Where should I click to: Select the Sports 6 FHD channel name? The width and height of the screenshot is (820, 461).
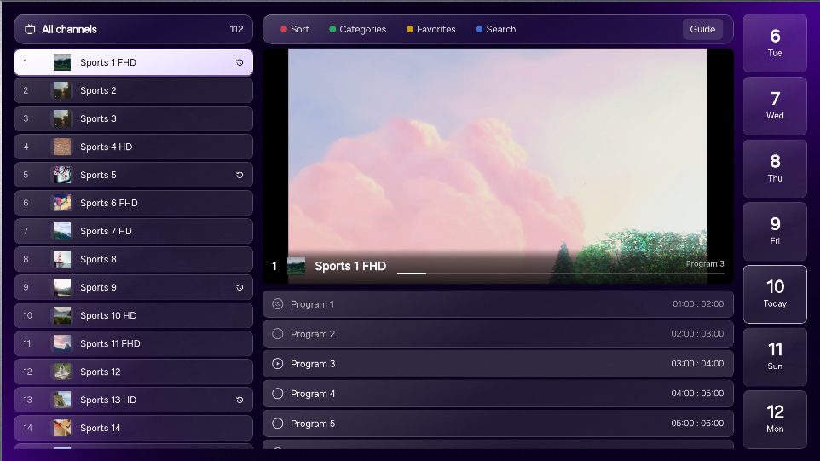click(109, 203)
